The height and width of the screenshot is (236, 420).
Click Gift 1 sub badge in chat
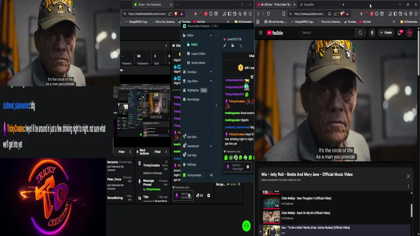click(x=245, y=68)
